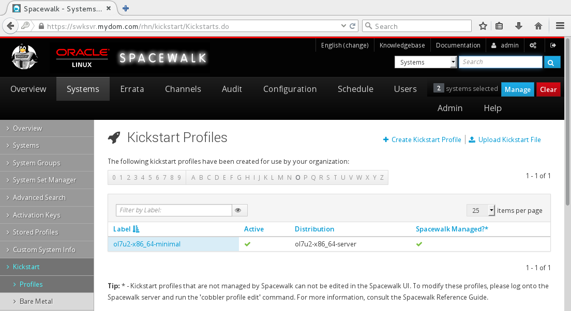Image resolution: width=571 pixels, height=311 pixels.
Task: Open the preferences gears icon in the header
Action: point(533,45)
